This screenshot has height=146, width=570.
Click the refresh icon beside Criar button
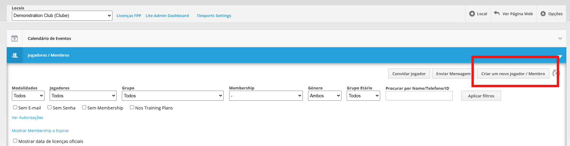[x=556, y=73]
